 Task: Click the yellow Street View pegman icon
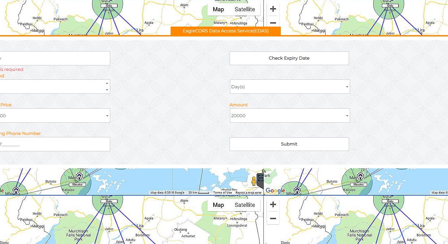coord(254,181)
